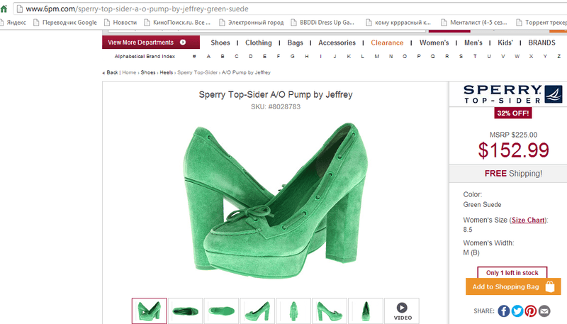Click the Heels breadcrumb link

click(x=166, y=72)
